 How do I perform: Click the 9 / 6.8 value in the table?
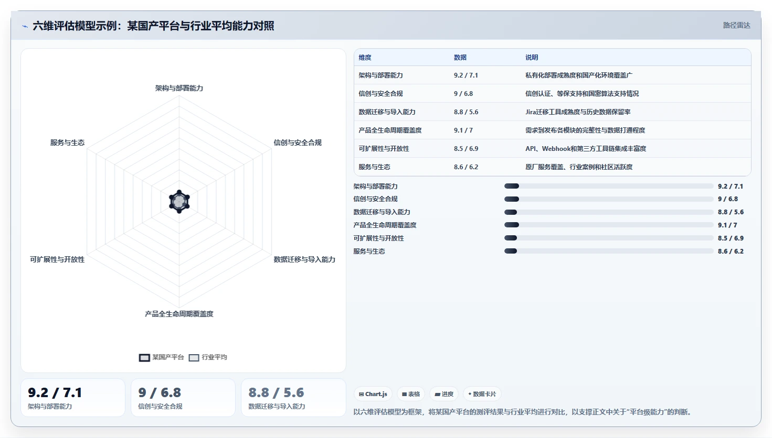coord(463,94)
